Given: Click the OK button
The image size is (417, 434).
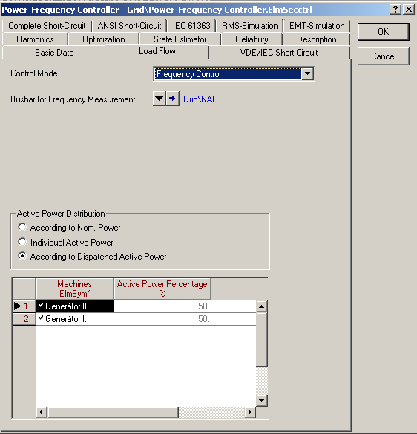Looking at the screenshot, I should [x=383, y=32].
